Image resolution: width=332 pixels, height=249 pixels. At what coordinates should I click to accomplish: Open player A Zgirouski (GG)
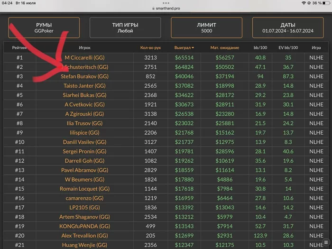click(85, 114)
